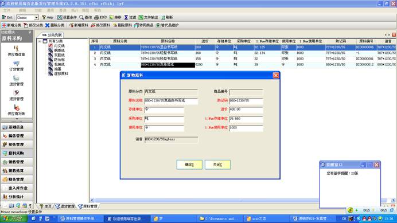Switch to the 原料管理 bottom tab
397x223 pixels.
(88, 206)
